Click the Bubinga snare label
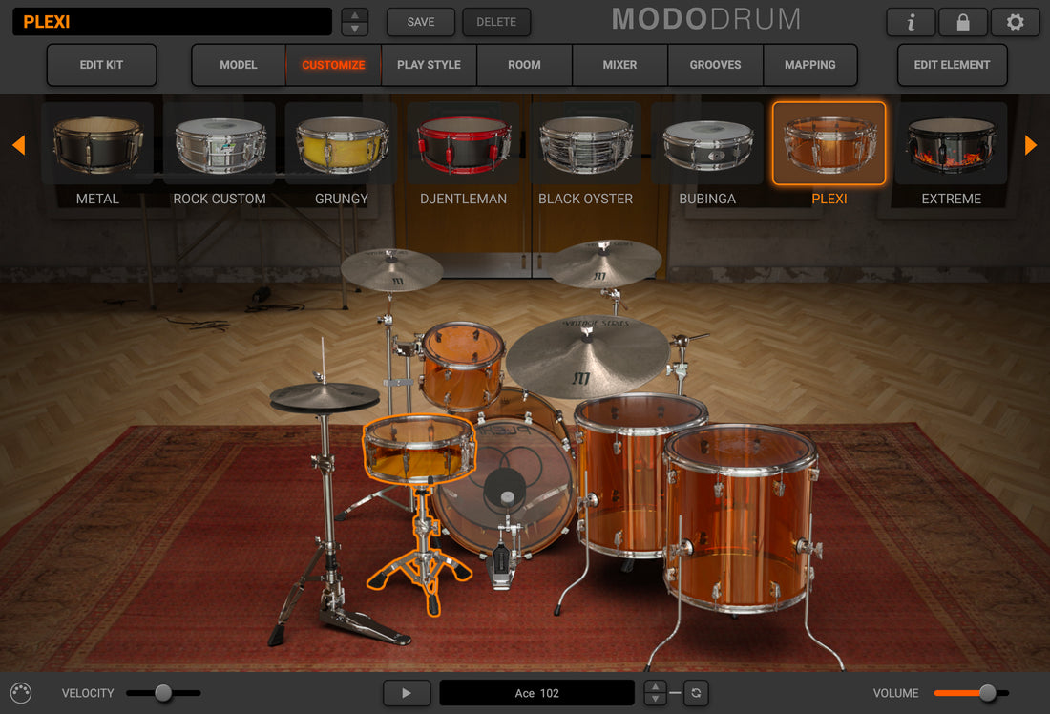This screenshot has height=714, width=1050. (x=707, y=199)
